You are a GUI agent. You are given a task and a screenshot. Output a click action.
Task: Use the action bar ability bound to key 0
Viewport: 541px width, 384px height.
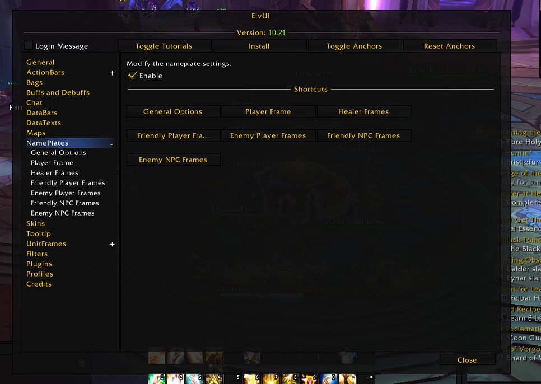click(328, 379)
